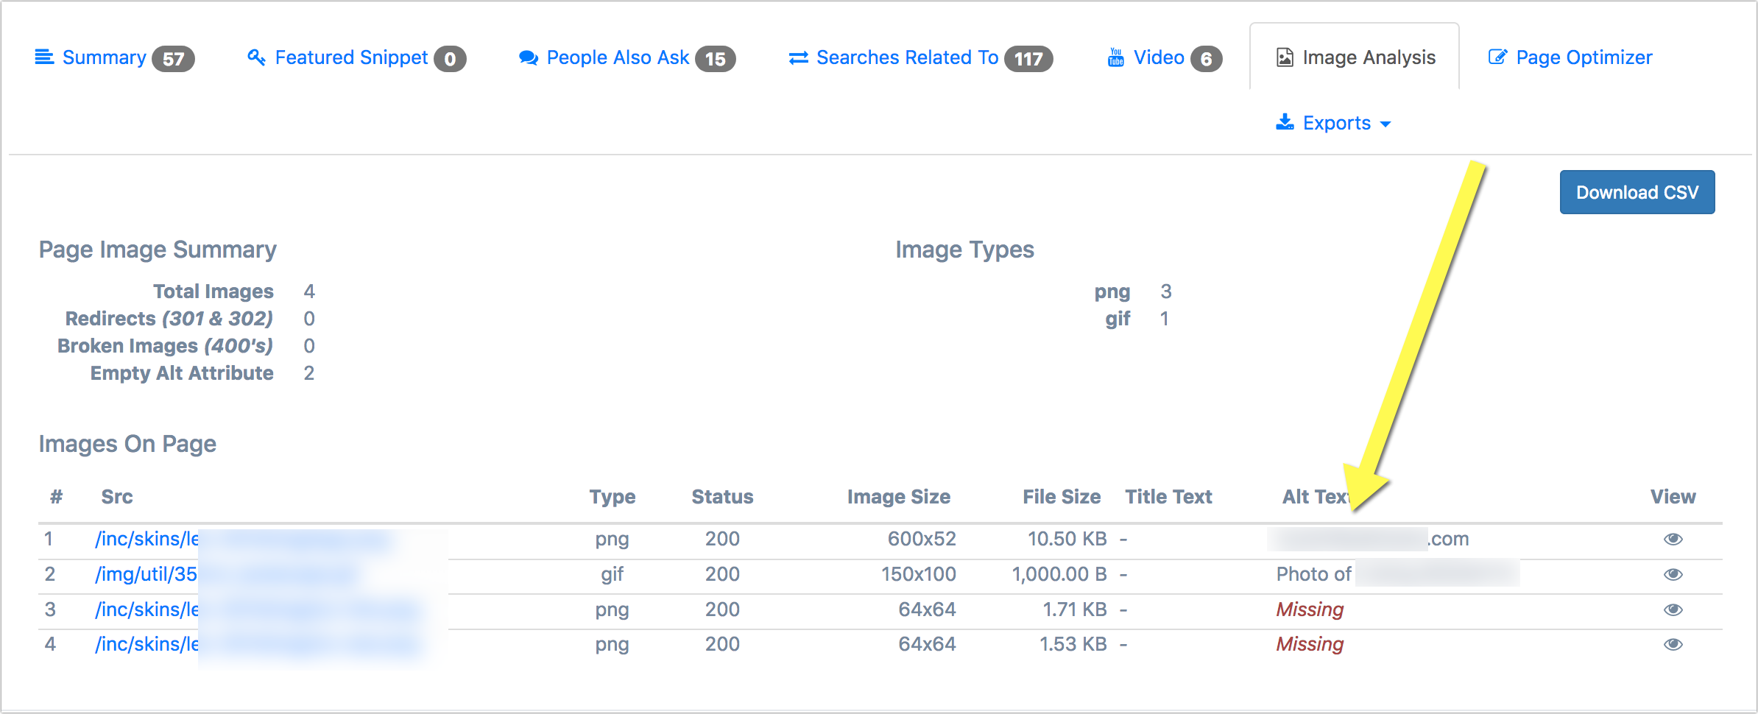This screenshot has width=1758, height=714.
Task: Open the Page Optimizer tab
Action: [x=1583, y=57]
